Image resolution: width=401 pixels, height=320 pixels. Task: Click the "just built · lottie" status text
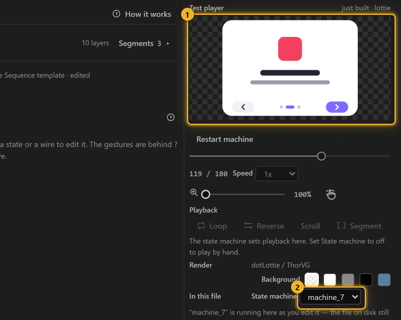point(366,8)
